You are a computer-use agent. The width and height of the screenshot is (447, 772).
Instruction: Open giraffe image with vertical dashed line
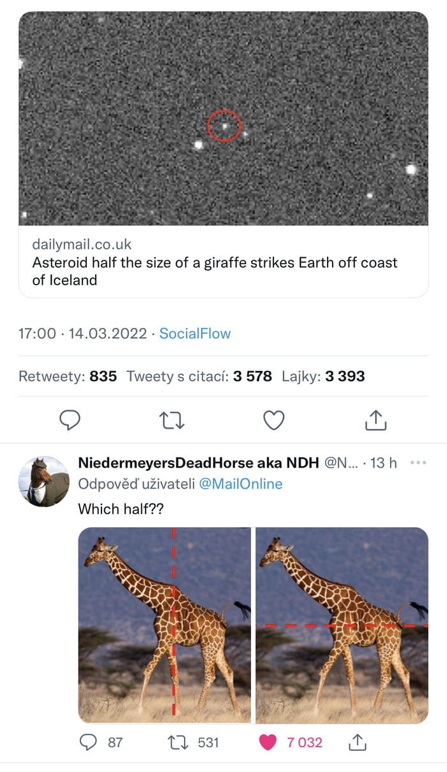(x=164, y=625)
